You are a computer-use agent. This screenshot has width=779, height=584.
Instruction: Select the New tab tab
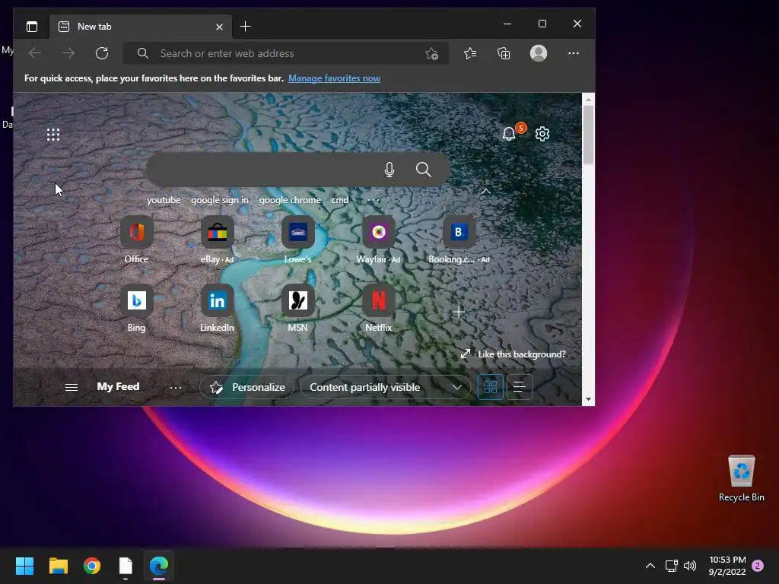tap(141, 27)
